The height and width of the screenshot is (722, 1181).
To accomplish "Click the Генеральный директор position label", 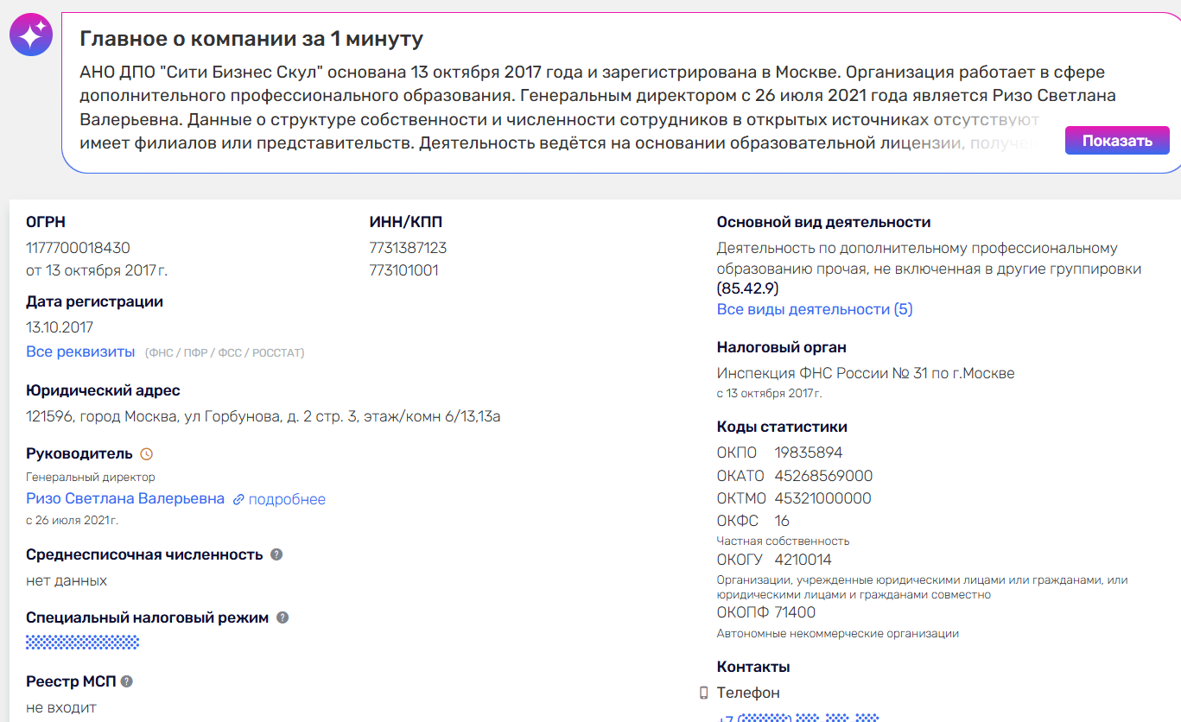I will [x=91, y=477].
